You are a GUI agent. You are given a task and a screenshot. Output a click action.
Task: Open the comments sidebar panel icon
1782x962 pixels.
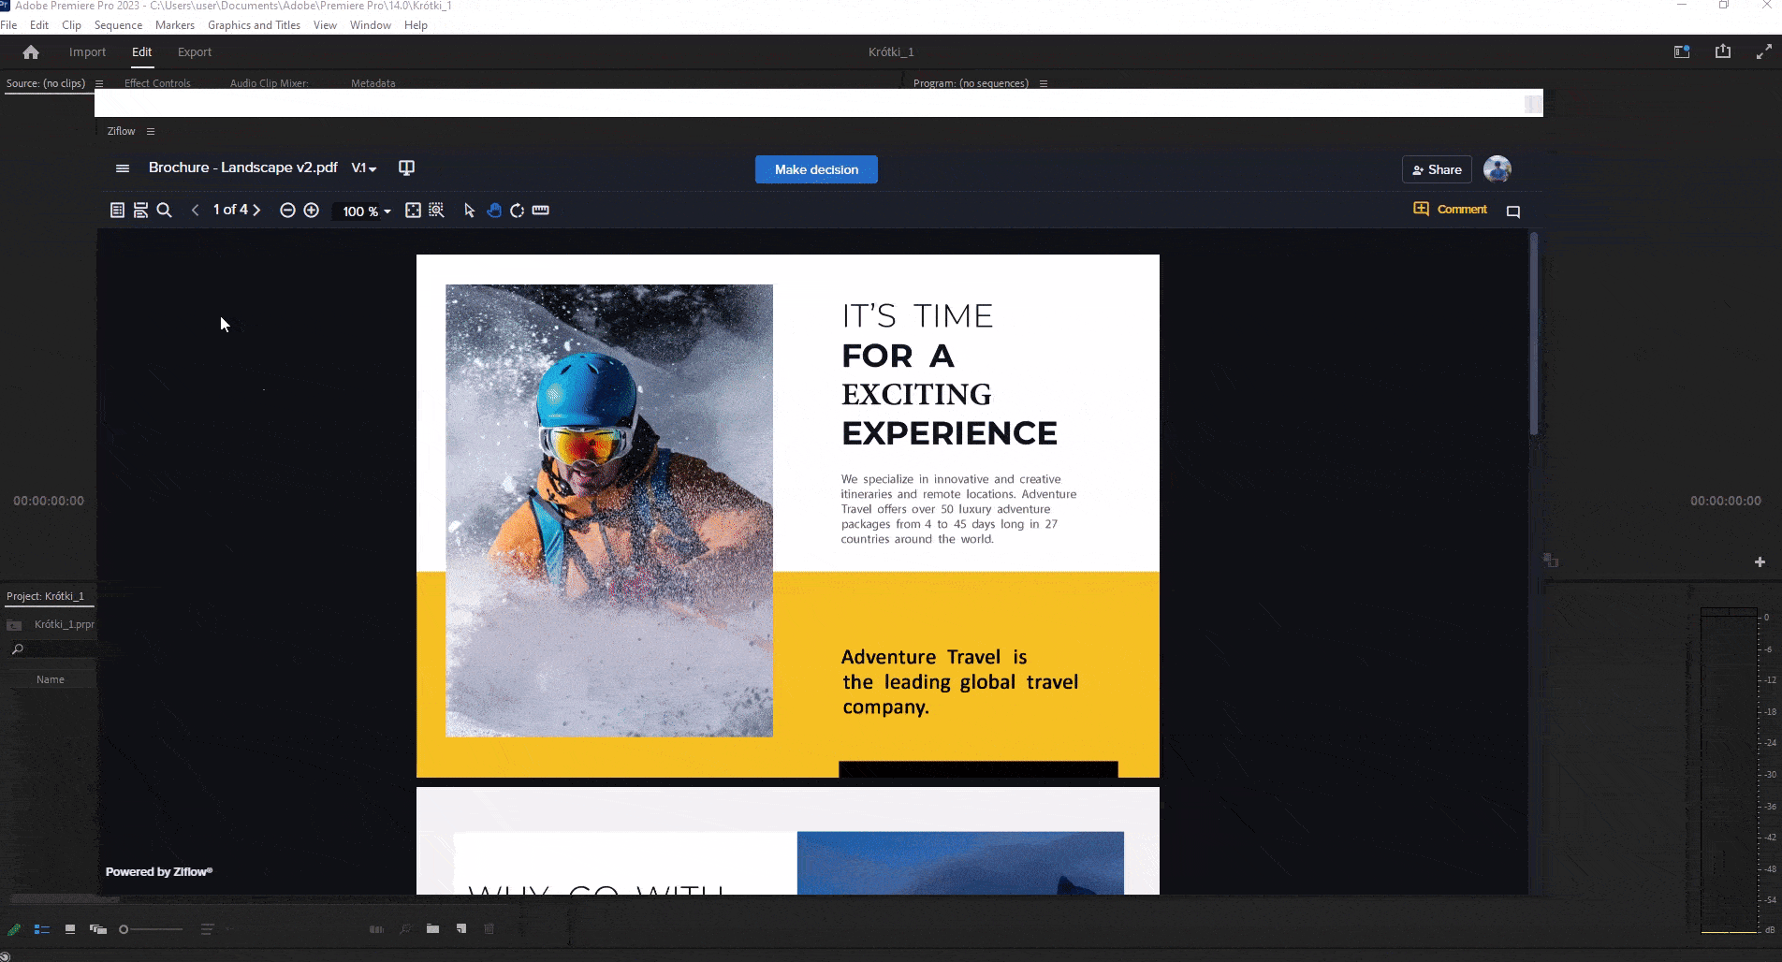pyautogui.click(x=1513, y=211)
